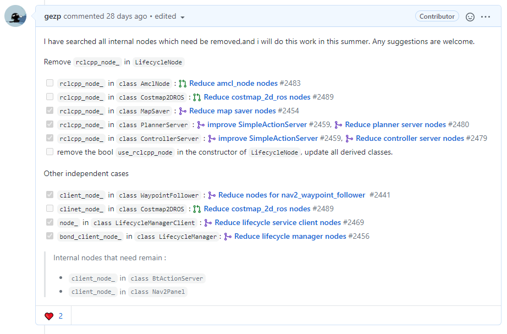Image resolution: width=507 pixels, height=334 pixels.
Task: Open Reduce nodes for nav2_waypoint_follower link
Action: pyautogui.click(x=291, y=195)
